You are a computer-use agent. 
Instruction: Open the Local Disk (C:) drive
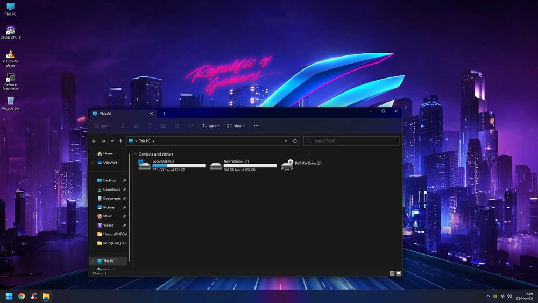click(x=172, y=165)
